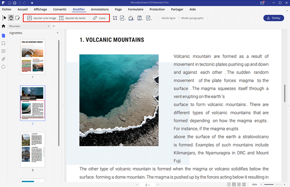Screen dimensions: 290x187
Task: Click the zoom slider in status bar
Action: pyautogui.click(x=274, y=184)
